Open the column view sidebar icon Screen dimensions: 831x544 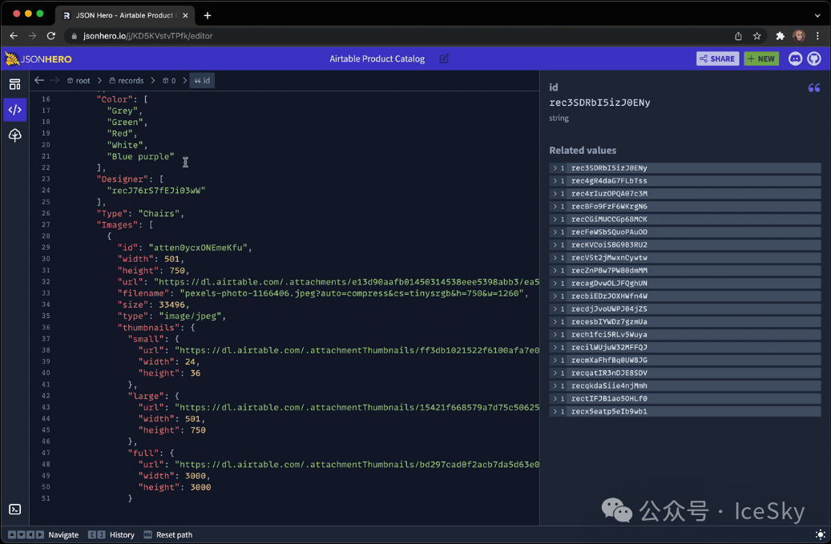(14, 84)
